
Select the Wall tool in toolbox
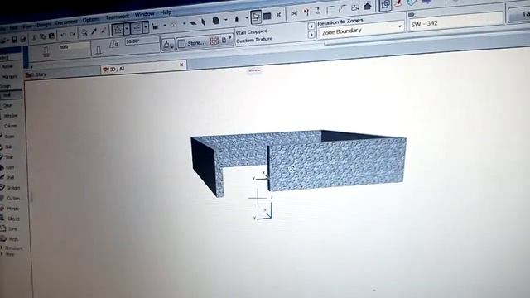click(11, 95)
